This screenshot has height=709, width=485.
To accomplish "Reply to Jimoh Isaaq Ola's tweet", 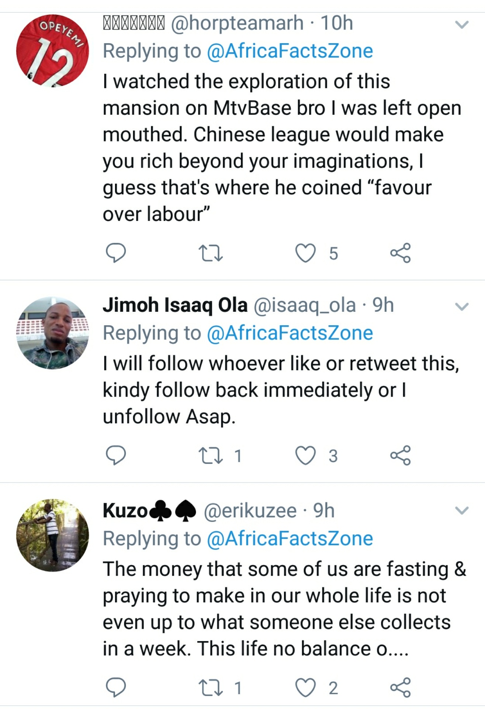I will tap(116, 455).
